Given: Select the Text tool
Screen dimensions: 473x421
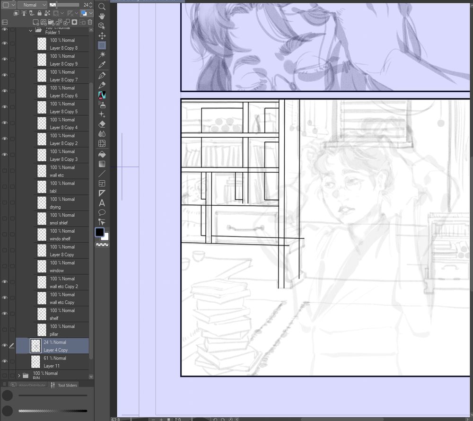Looking at the screenshot, I should coord(102,202).
